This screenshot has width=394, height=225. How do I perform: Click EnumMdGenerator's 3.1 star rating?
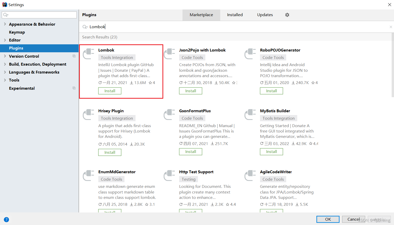[x=150, y=204]
